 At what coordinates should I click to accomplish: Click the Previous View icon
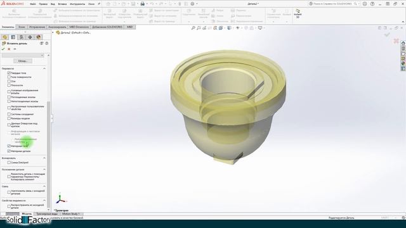[x=204, y=28]
